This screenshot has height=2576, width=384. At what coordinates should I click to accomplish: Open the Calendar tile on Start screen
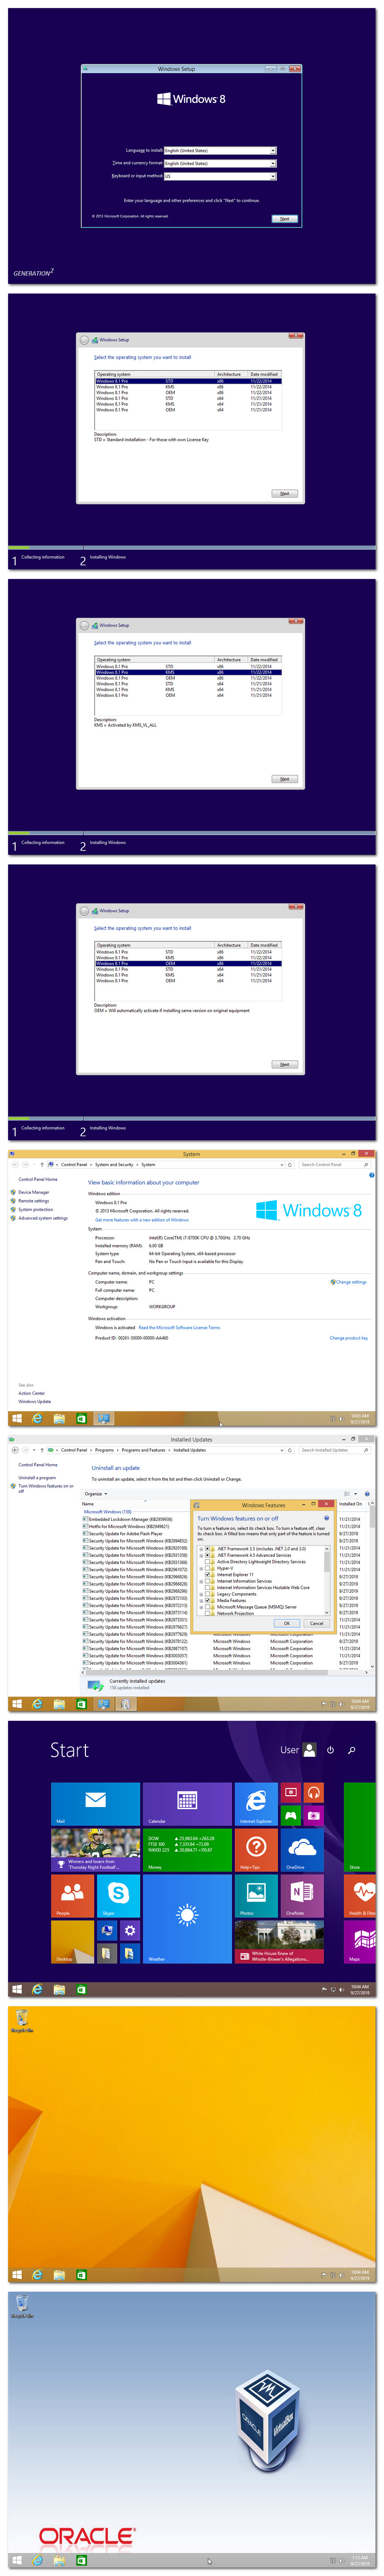pos(188,1803)
